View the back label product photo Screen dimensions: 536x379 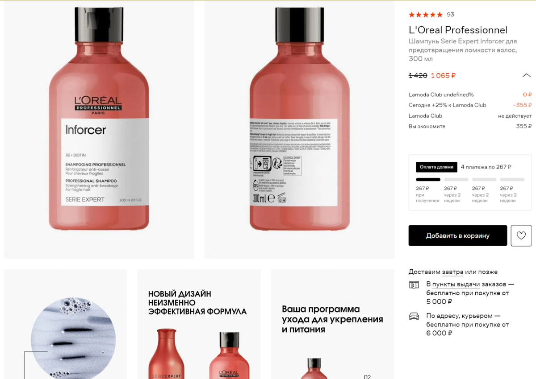coord(299,129)
